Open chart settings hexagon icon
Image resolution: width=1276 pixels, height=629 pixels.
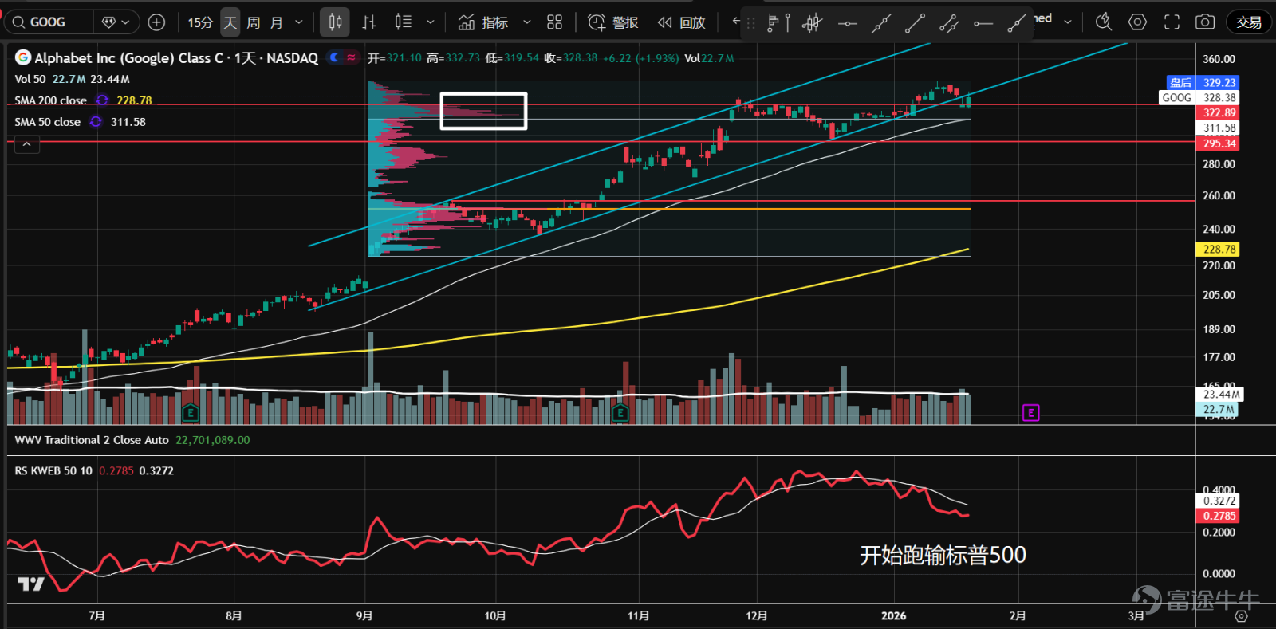click(x=1138, y=22)
